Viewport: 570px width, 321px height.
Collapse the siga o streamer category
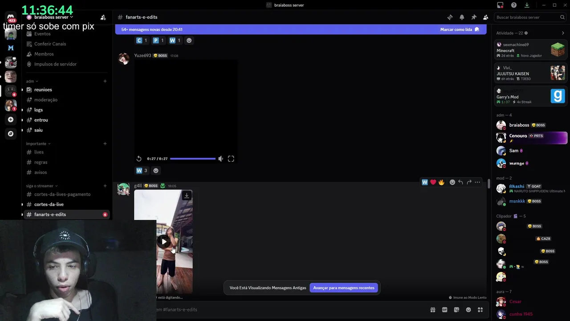[42, 186]
